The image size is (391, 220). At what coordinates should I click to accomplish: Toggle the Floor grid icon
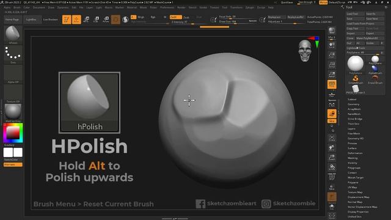[x=332, y=95]
